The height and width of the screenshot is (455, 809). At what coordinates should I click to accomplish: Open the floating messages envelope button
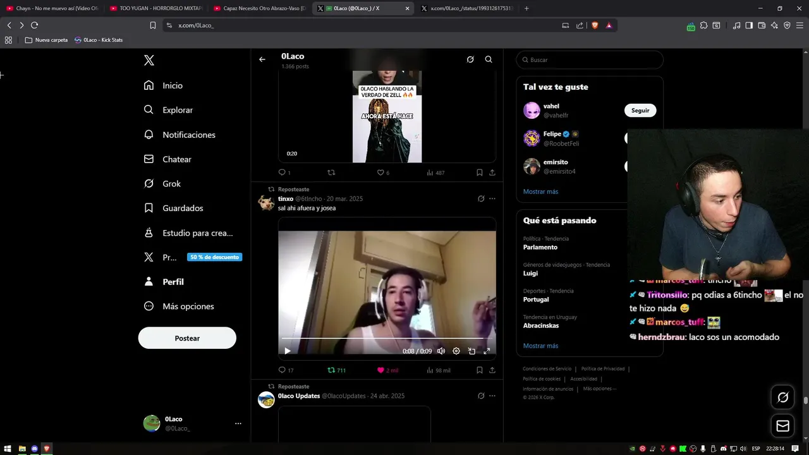tap(783, 426)
